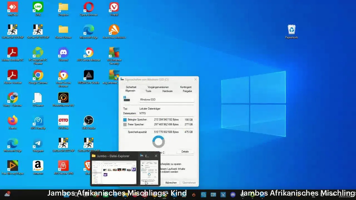Open the weather widget on the taskbar
The image size is (356, 200).
click(x=7, y=194)
